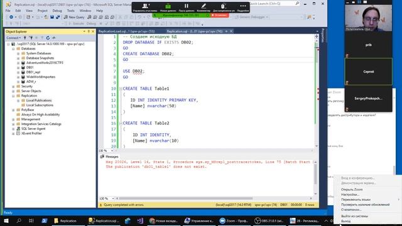Select XEvent Profiler node
Viewport: 402px width, 226px height.
click(31, 134)
